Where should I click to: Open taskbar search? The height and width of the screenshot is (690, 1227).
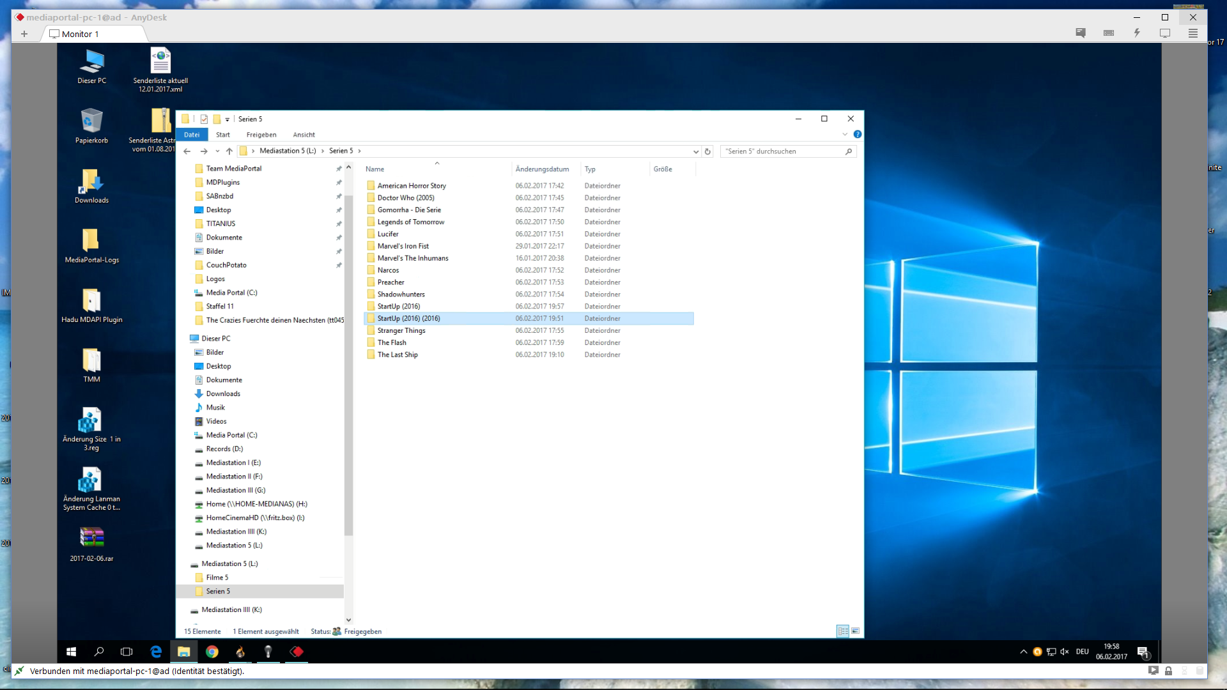(x=99, y=652)
